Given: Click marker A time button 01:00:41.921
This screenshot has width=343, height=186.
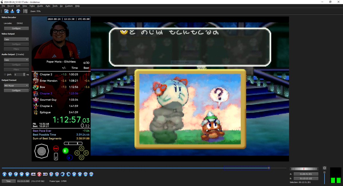Looking at the screenshot, I should tap(306, 174).
